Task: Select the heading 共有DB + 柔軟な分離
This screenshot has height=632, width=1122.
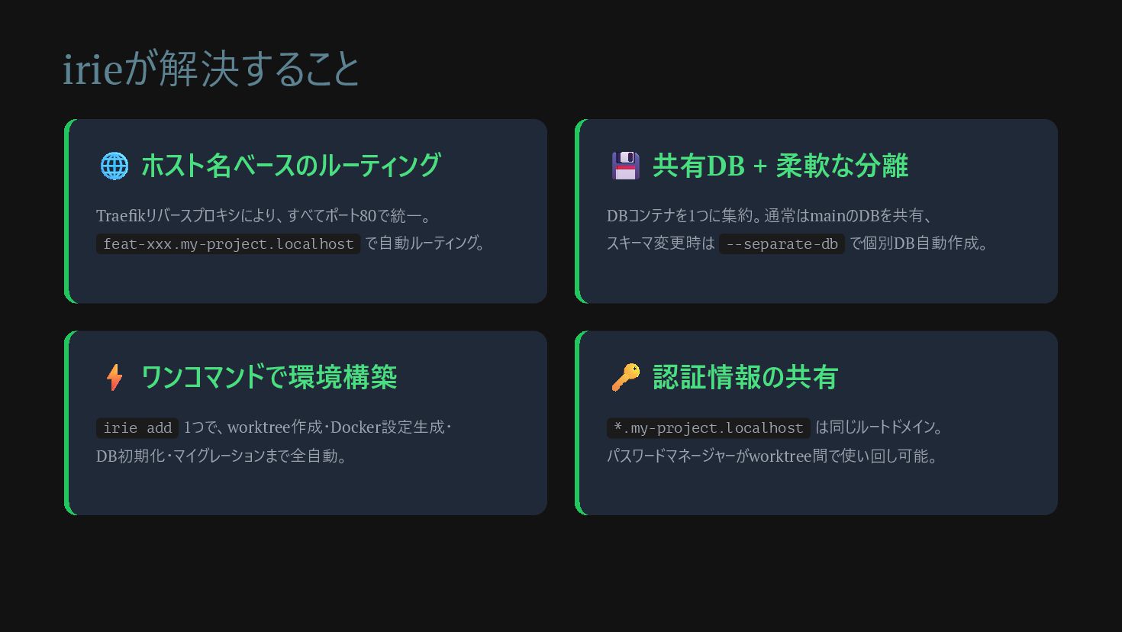Action: click(x=780, y=166)
